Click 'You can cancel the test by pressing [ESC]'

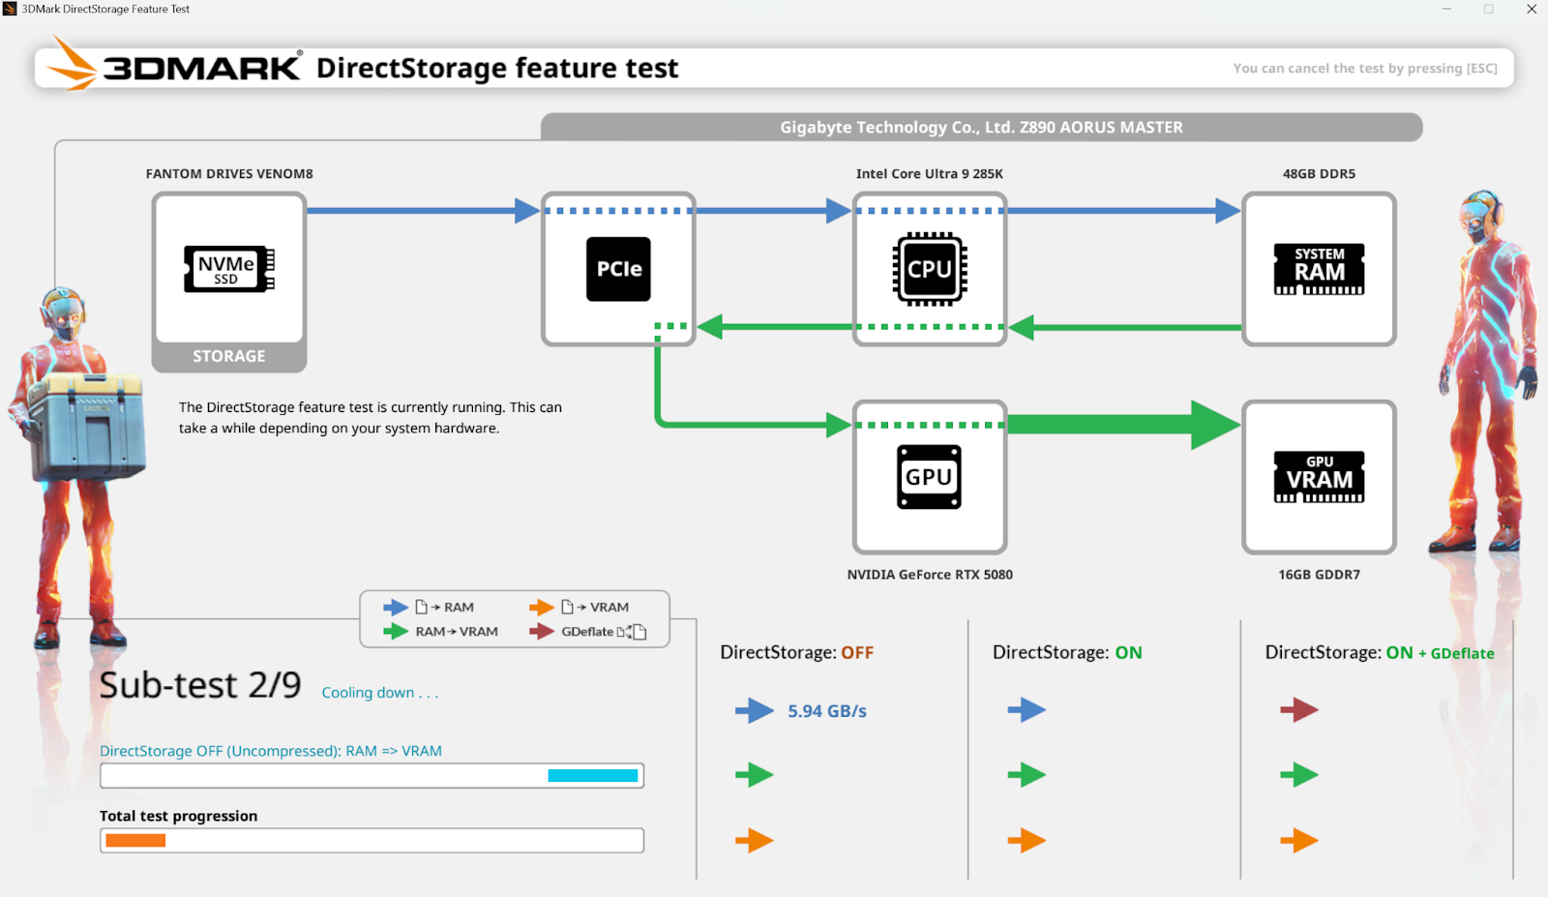(1365, 69)
